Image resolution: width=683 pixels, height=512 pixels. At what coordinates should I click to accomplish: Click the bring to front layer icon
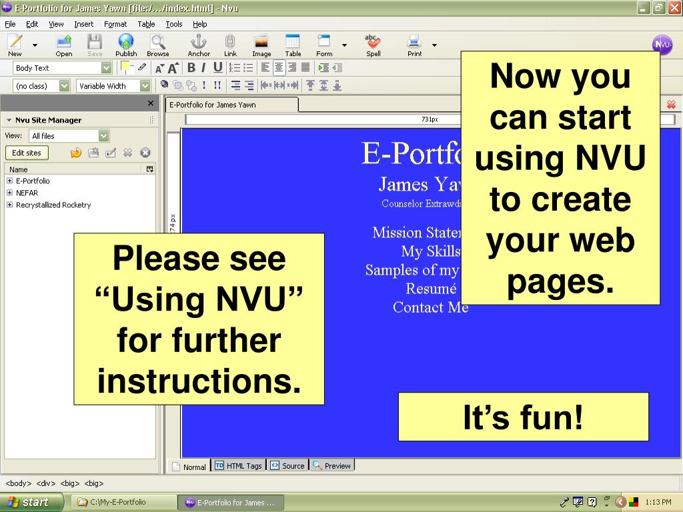[x=177, y=85]
